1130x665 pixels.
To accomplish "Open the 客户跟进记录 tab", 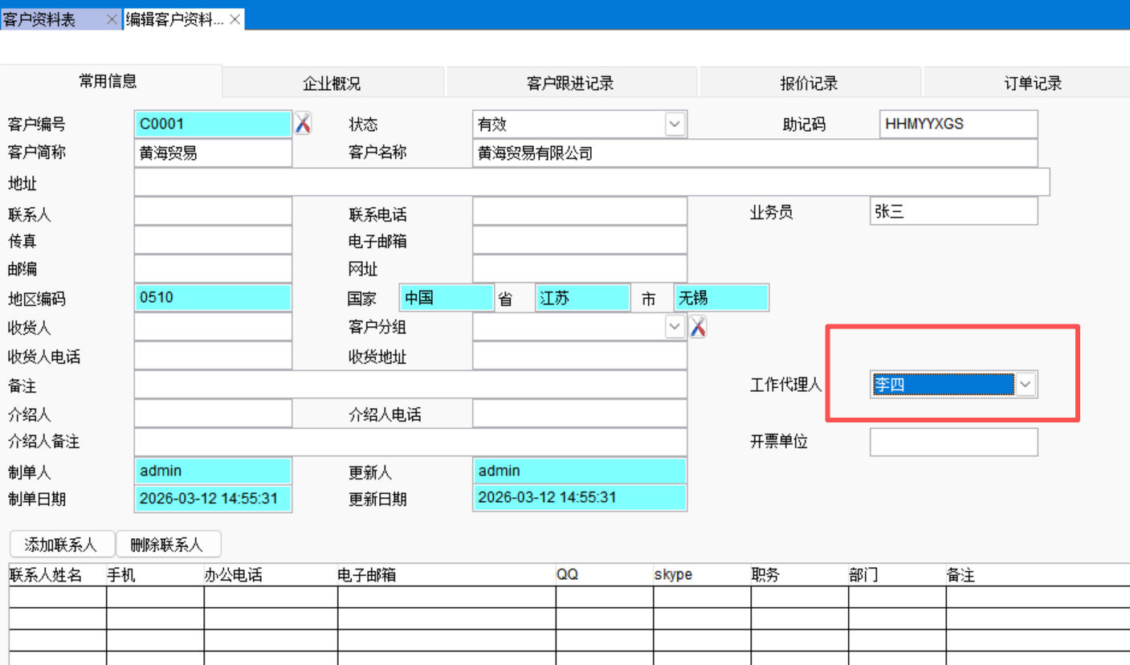I will [570, 84].
